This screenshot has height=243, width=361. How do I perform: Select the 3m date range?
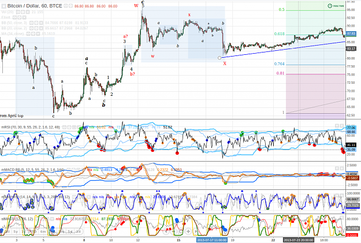pos(53,231)
